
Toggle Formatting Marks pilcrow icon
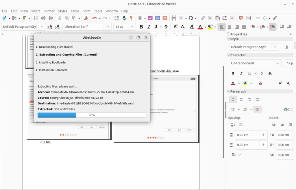[131, 18]
